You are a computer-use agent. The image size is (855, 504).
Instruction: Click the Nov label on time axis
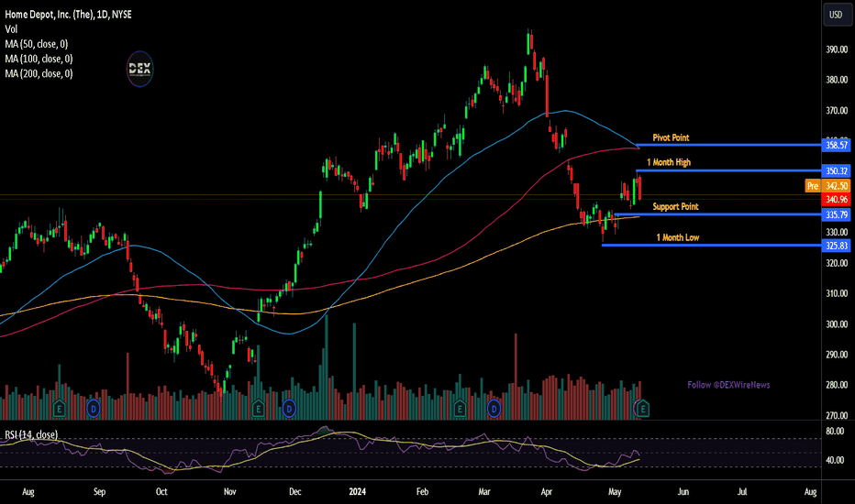[x=229, y=491]
